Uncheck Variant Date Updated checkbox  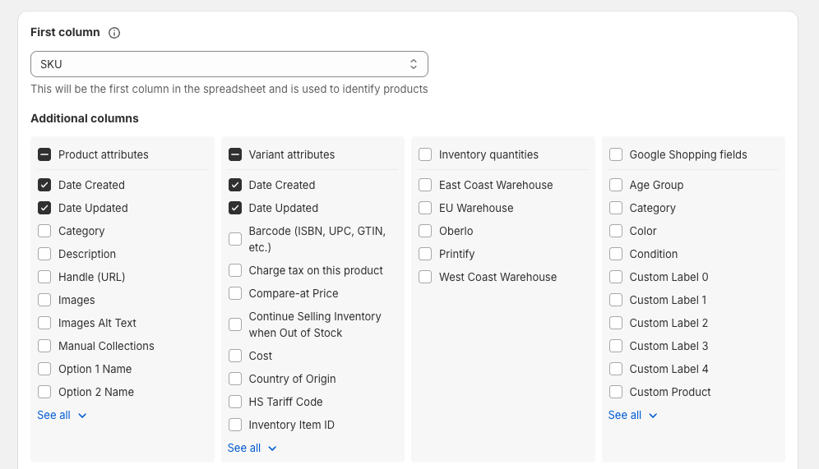(x=235, y=208)
